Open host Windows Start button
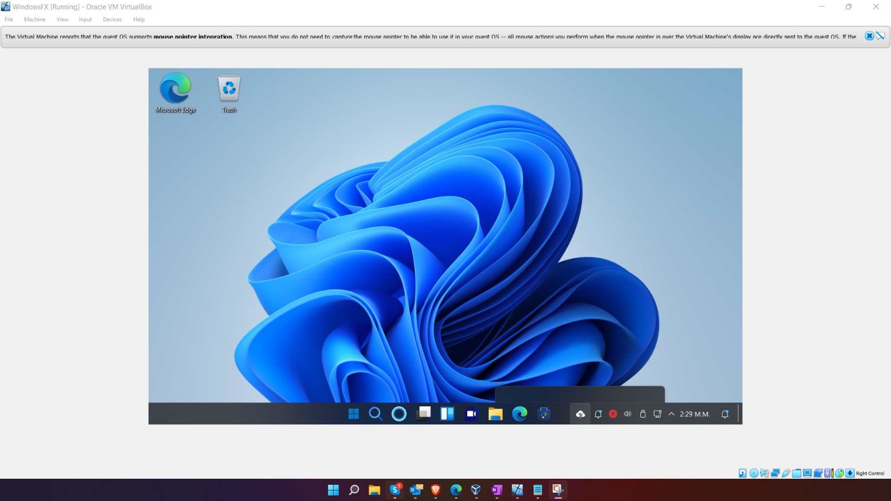The width and height of the screenshot is (891, 501). click(x=334, y=490)
